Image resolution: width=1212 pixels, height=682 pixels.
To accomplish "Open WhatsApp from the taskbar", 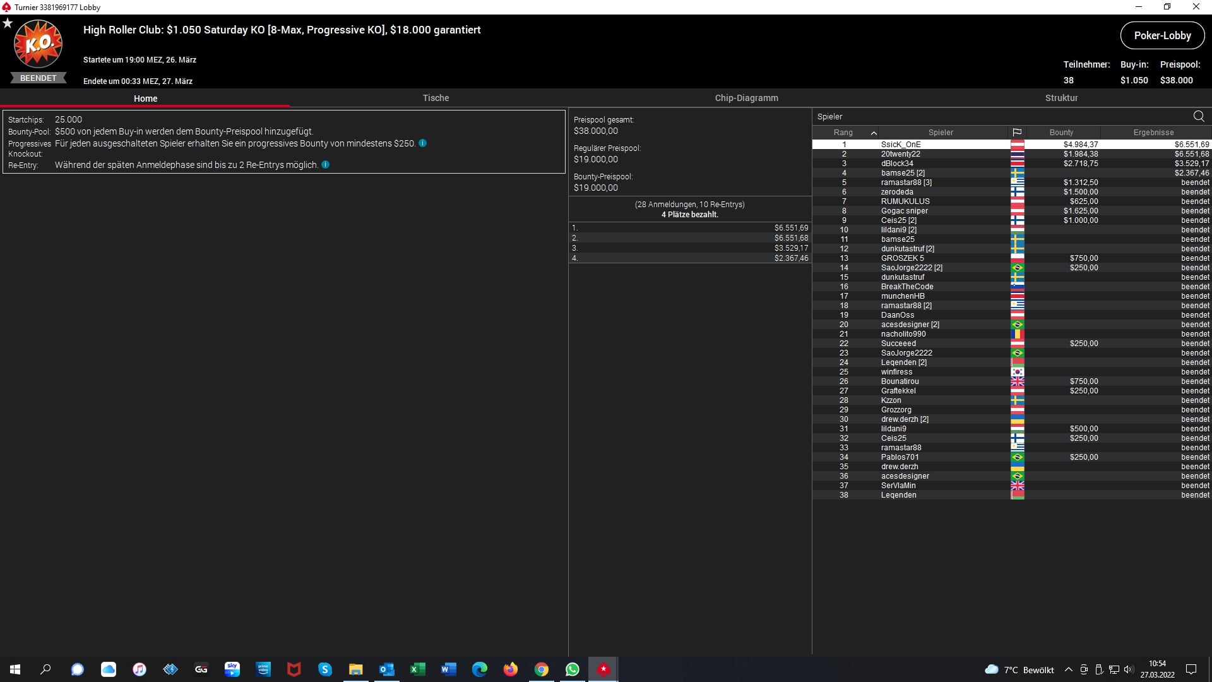I will [x=573, y=669].
